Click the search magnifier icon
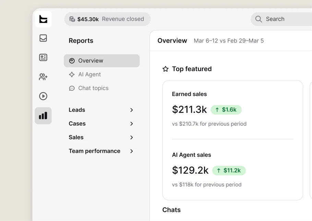The width and height of the screenshot is (312, 221). pyautogui.click(x=259, y=19)
